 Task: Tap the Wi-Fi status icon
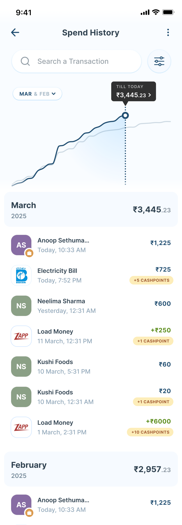[x=156, y=12]
